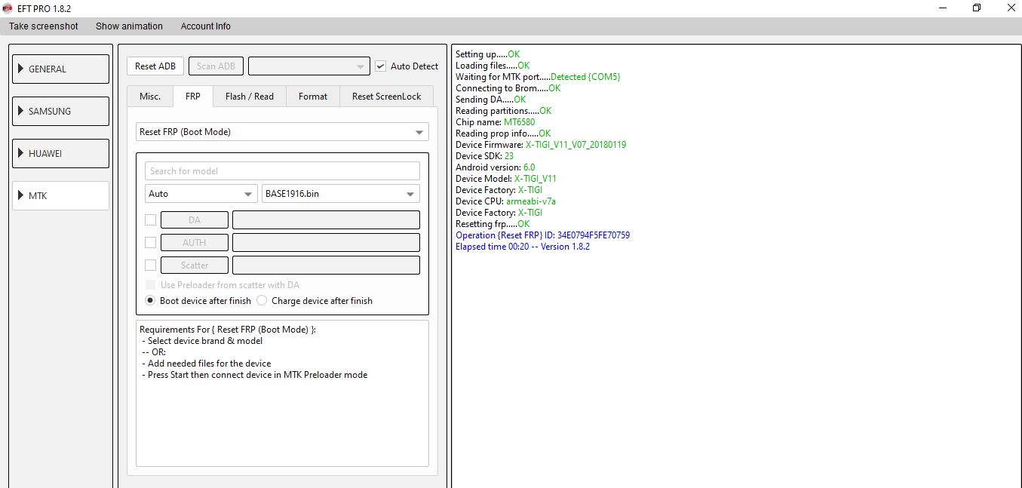This screenshot has height=488, width=1022.
Task: Click the Reset ADB button
Action: tap(155, 66)
